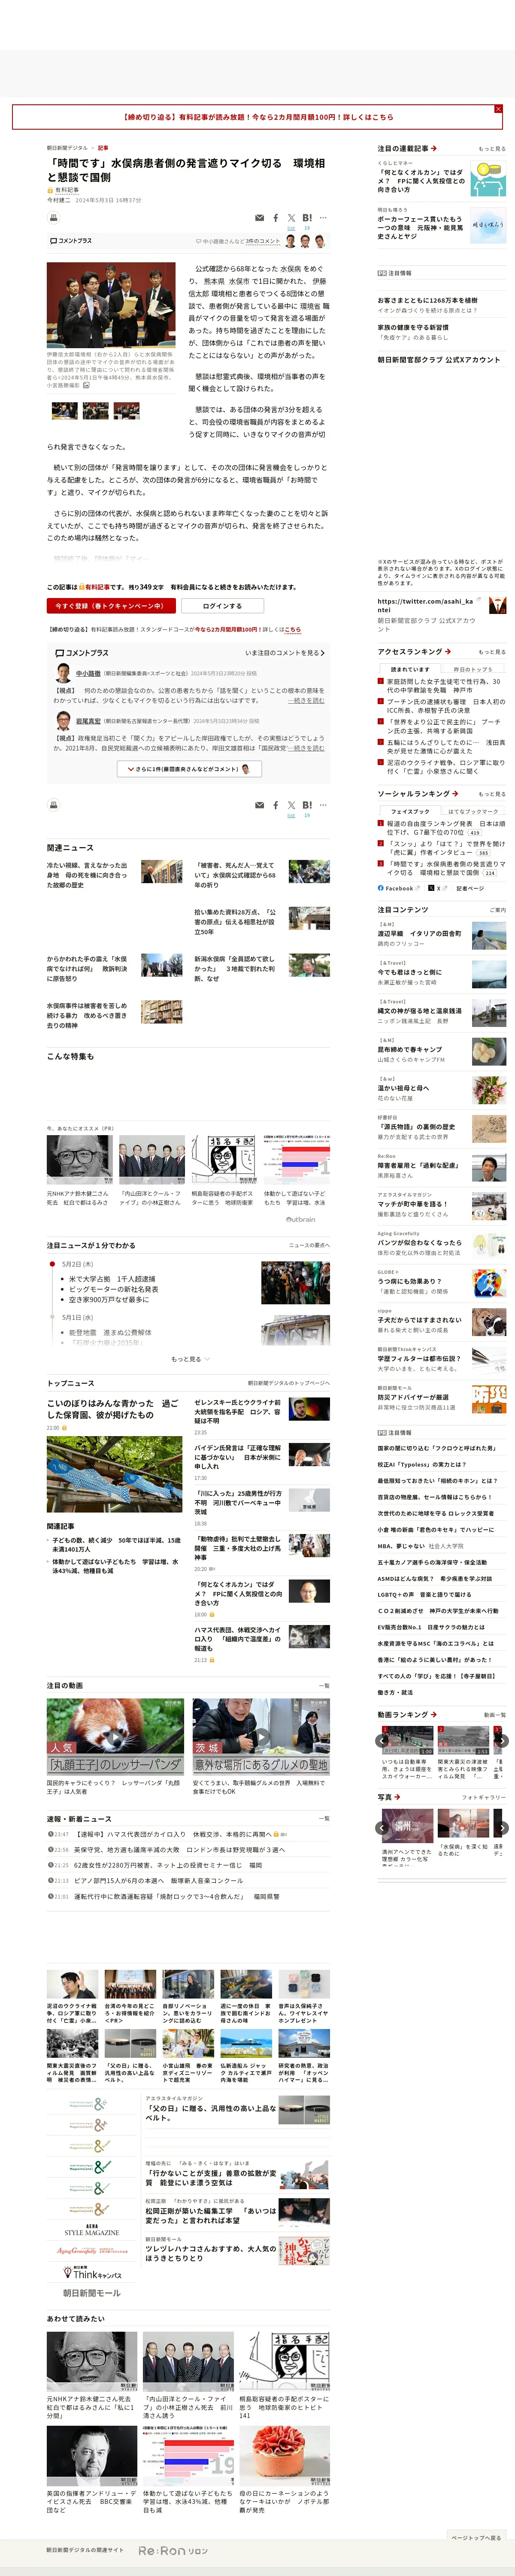The width and height of the screenshot is (515, 2576).
Task: Close the red subscription banner at top
Action: pos(498,109)
